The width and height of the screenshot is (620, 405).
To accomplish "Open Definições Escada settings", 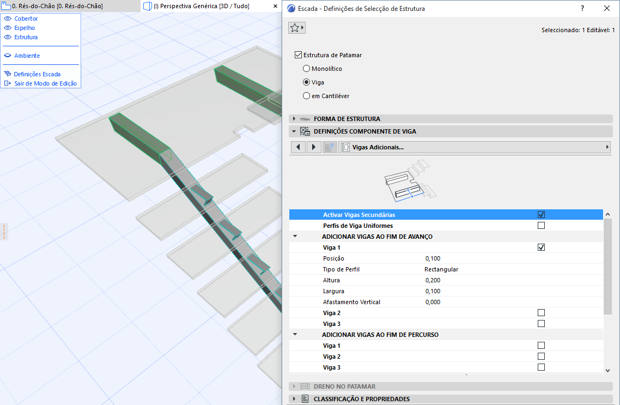I will pyautogui.click(x=37, y=74).
